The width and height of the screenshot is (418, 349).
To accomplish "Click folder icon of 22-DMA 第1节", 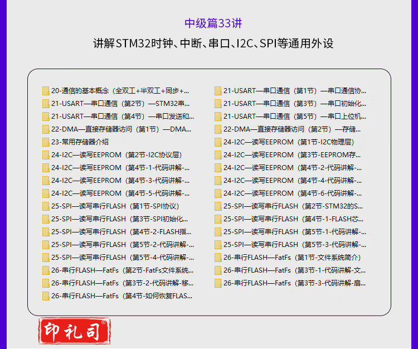I will click(x=46, y=129).
